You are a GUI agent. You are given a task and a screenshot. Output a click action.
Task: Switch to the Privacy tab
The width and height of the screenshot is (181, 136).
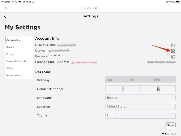[11, 54]
